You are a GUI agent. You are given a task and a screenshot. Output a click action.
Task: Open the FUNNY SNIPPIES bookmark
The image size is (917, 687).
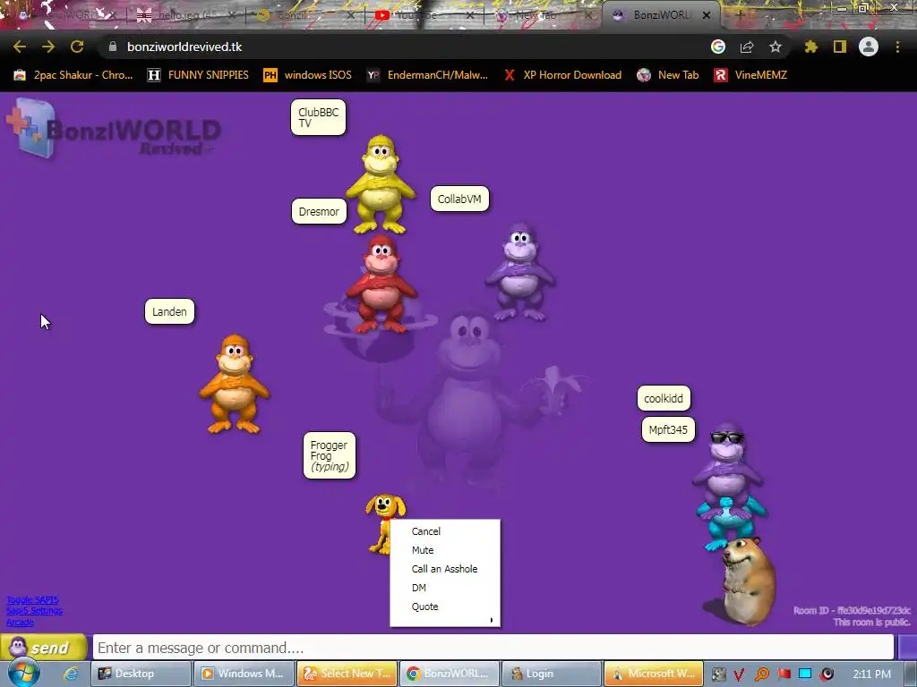(198, 75)
